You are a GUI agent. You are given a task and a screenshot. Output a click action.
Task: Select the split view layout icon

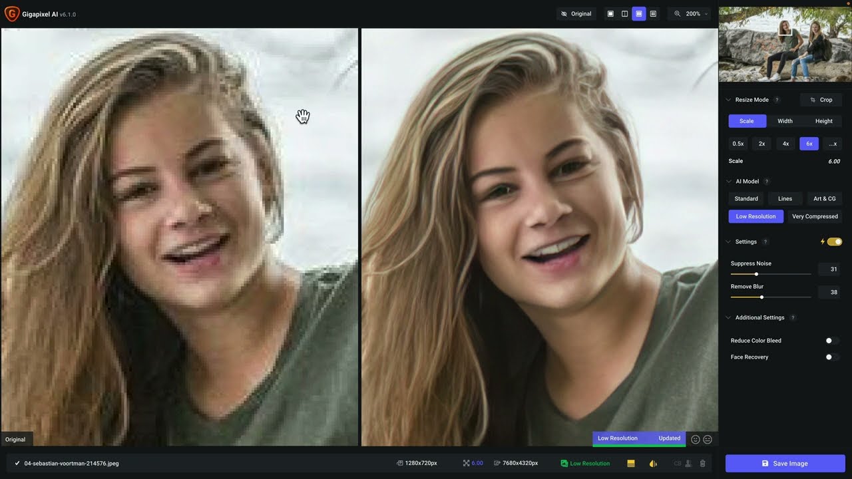point(624,14)
